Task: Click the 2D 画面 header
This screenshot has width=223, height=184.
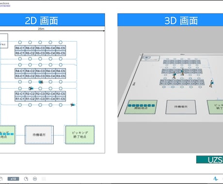Action: [42, 21]
